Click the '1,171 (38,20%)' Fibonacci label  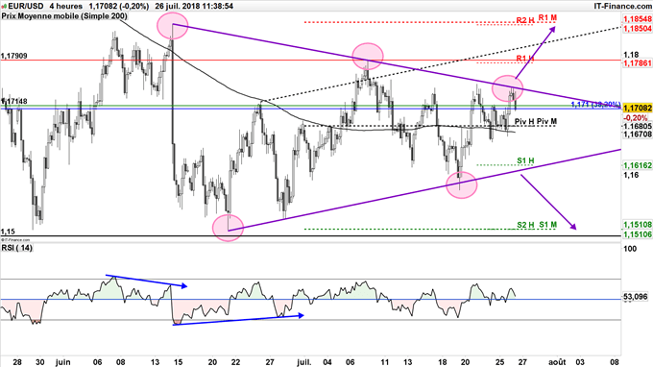tap(596, 104)
